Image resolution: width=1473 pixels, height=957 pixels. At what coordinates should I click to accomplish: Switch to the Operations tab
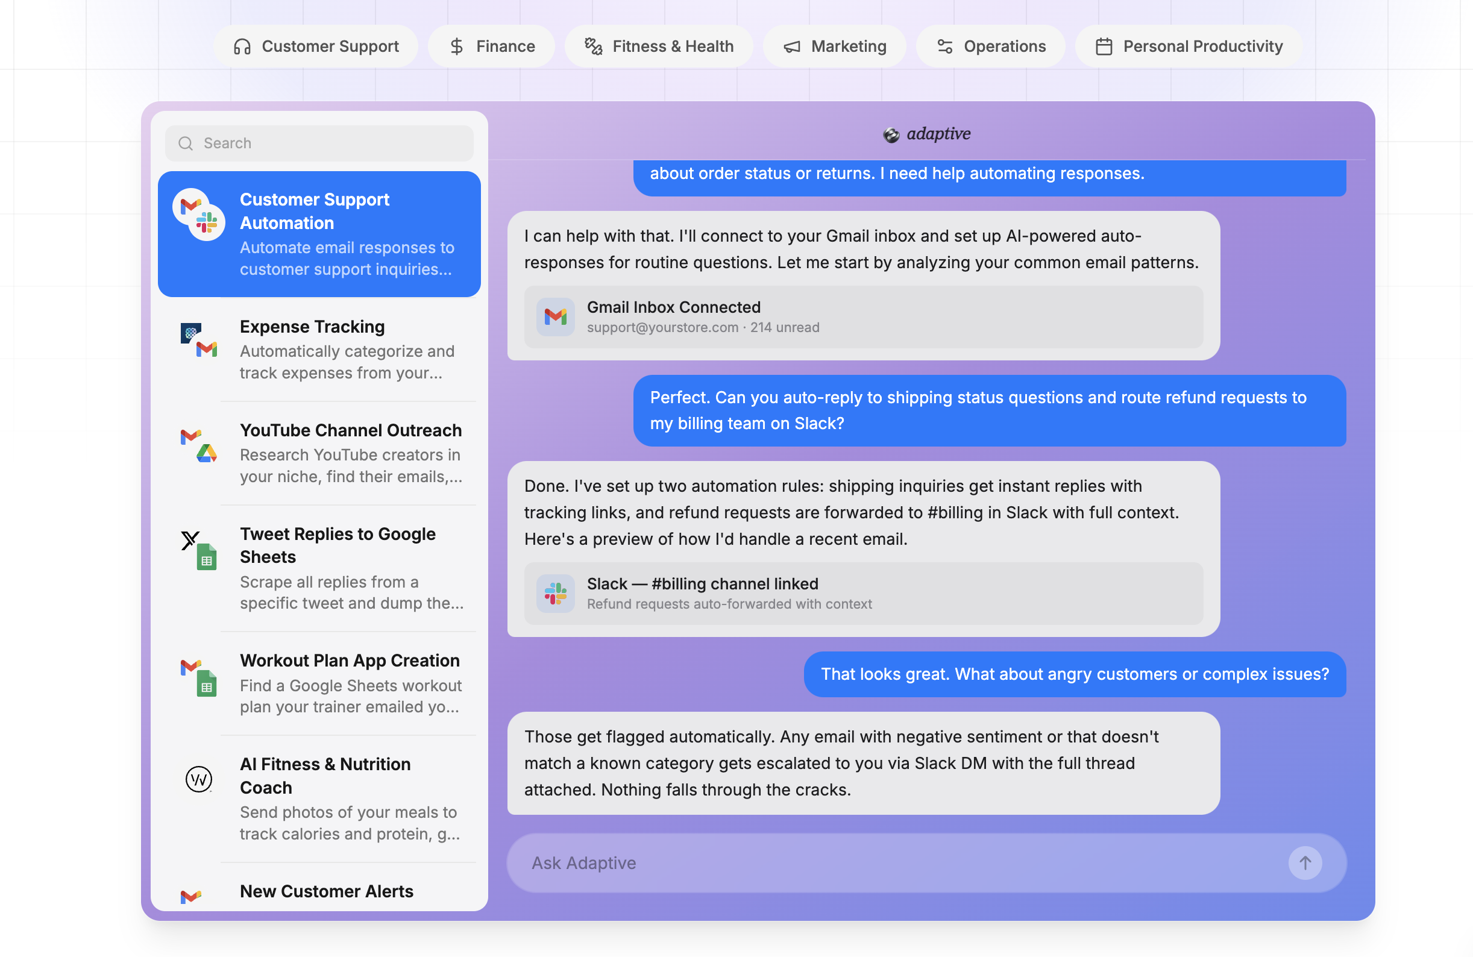990,46
